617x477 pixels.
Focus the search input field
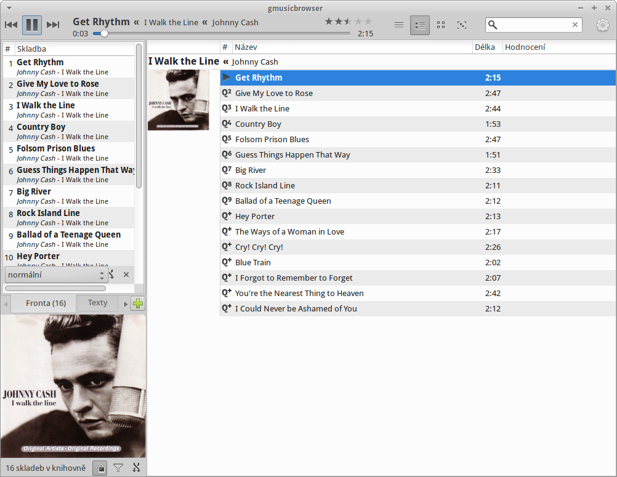534,25
